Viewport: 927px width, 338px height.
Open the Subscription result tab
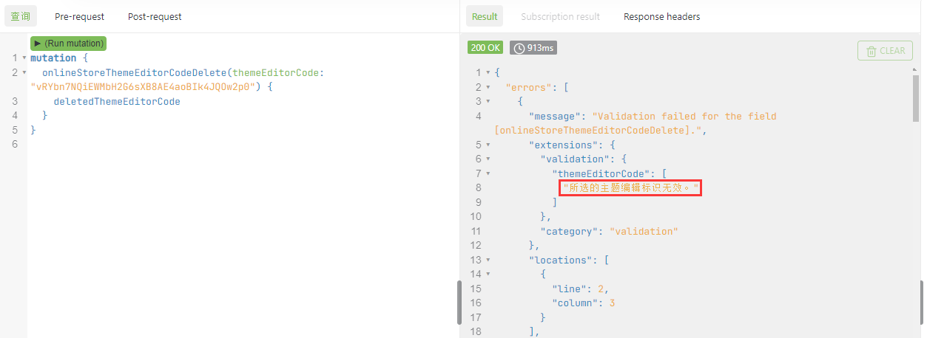pyautogui.click(x=560, y=16)
